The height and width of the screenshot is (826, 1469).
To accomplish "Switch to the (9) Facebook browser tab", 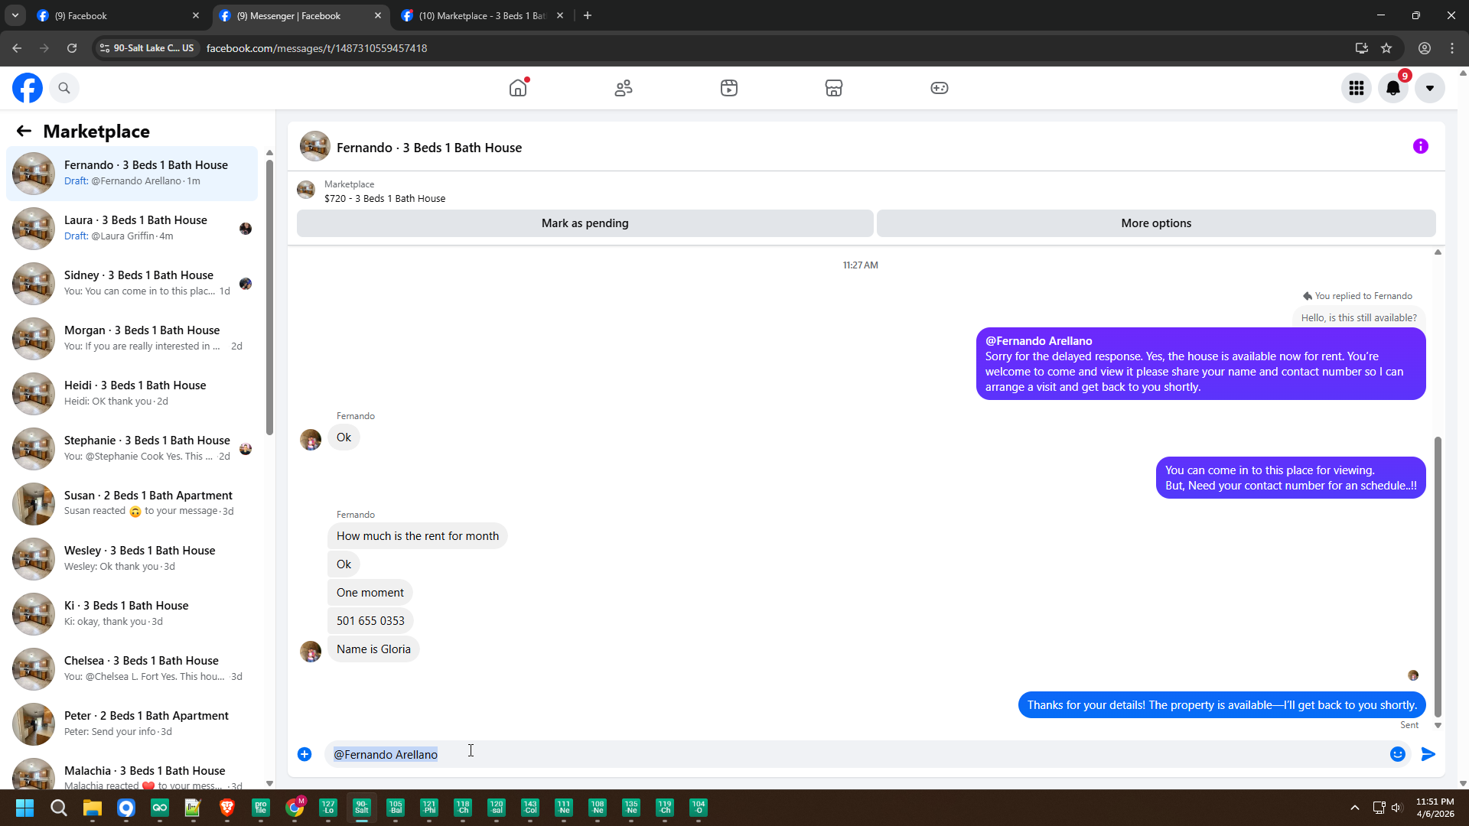I will click(x=119, y=16).
